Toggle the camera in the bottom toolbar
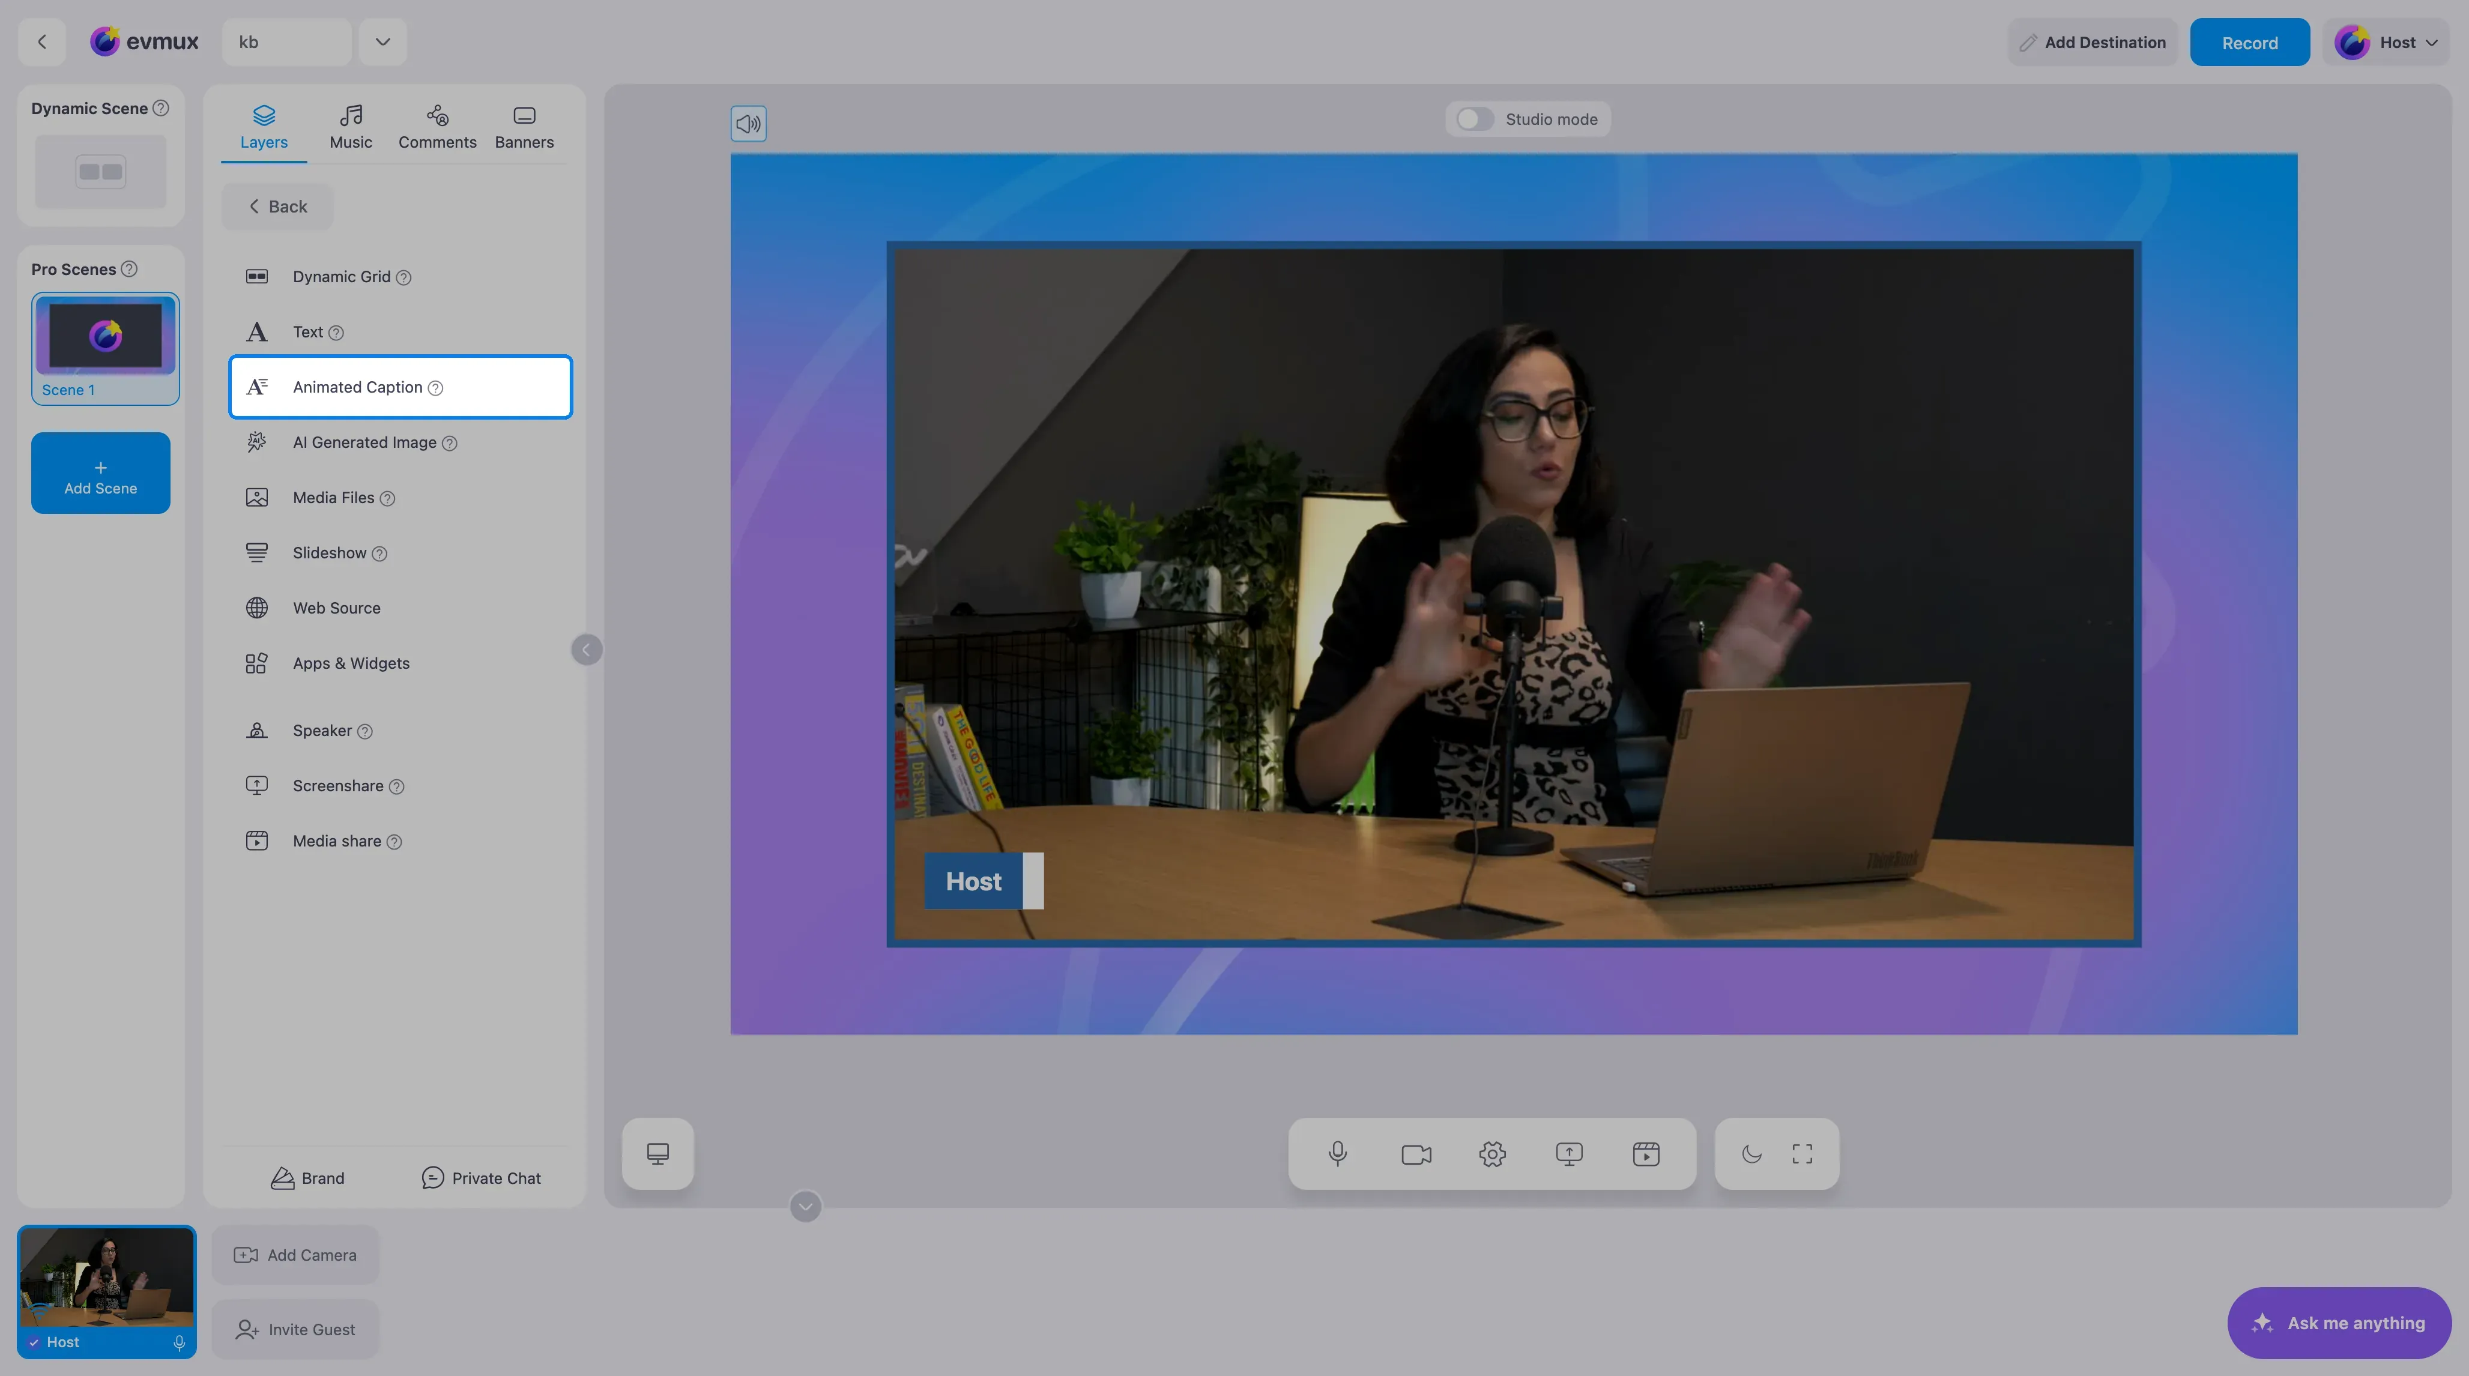Screen dimensions: 2469x1376 pos(1416,1154)
